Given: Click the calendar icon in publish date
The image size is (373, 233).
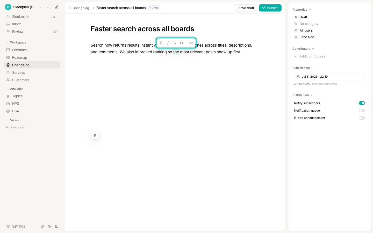Looking at the screenshot, I should (x=298, y=77).
